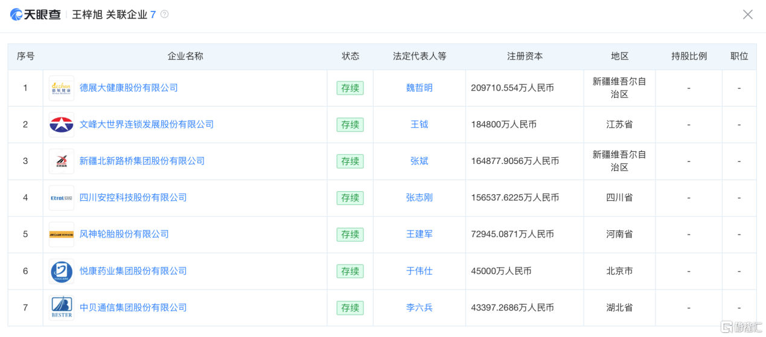Click 存续 status tag for 中贝通信
The width and height of the screenshot is (766, 337).
350,307
